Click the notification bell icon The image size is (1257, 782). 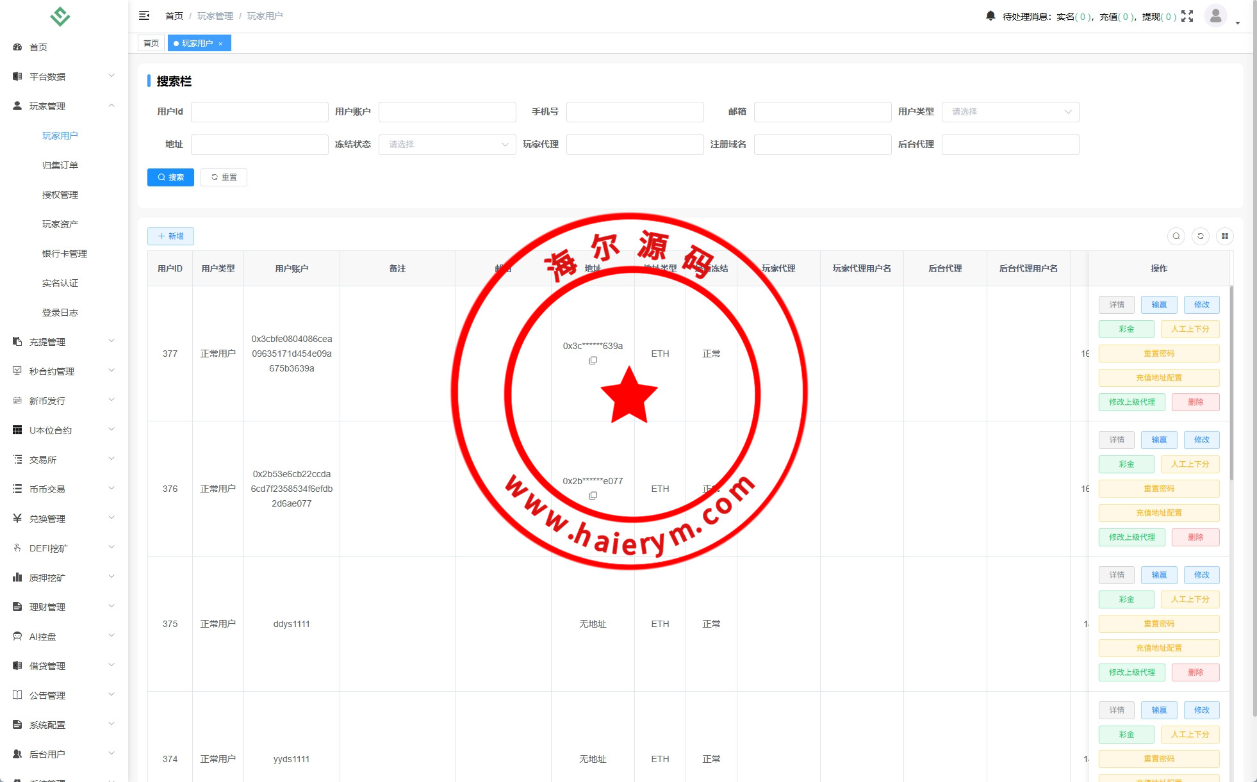point(990,16)
